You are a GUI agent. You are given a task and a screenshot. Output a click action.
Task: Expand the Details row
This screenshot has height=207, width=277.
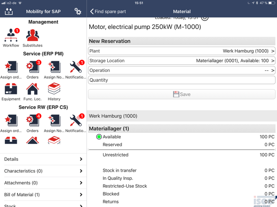43,159
